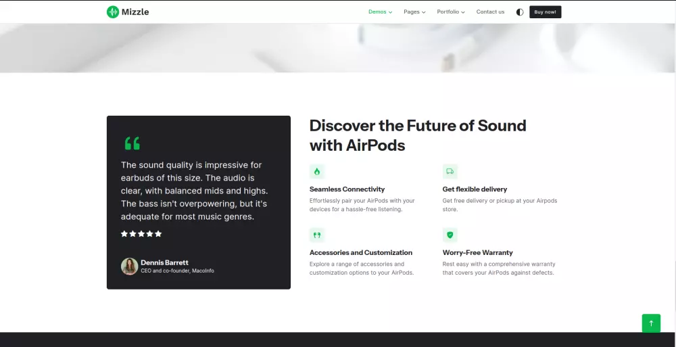Click the Accessories and Customization heading
Screen dimensions: 676x347
tap(361, 252)
